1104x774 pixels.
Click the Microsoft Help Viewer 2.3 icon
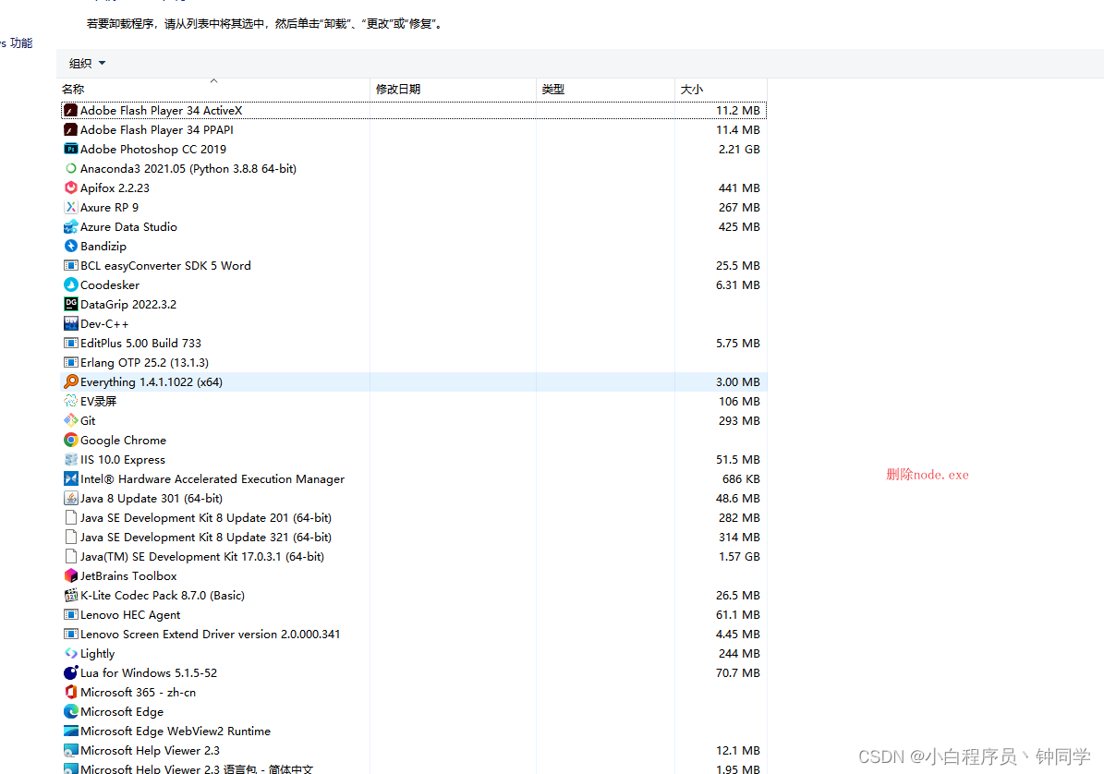click(70, 751)
